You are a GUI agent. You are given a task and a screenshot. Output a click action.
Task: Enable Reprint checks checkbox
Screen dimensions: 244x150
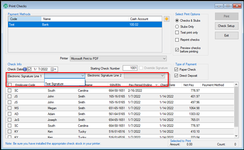(177, 40)
